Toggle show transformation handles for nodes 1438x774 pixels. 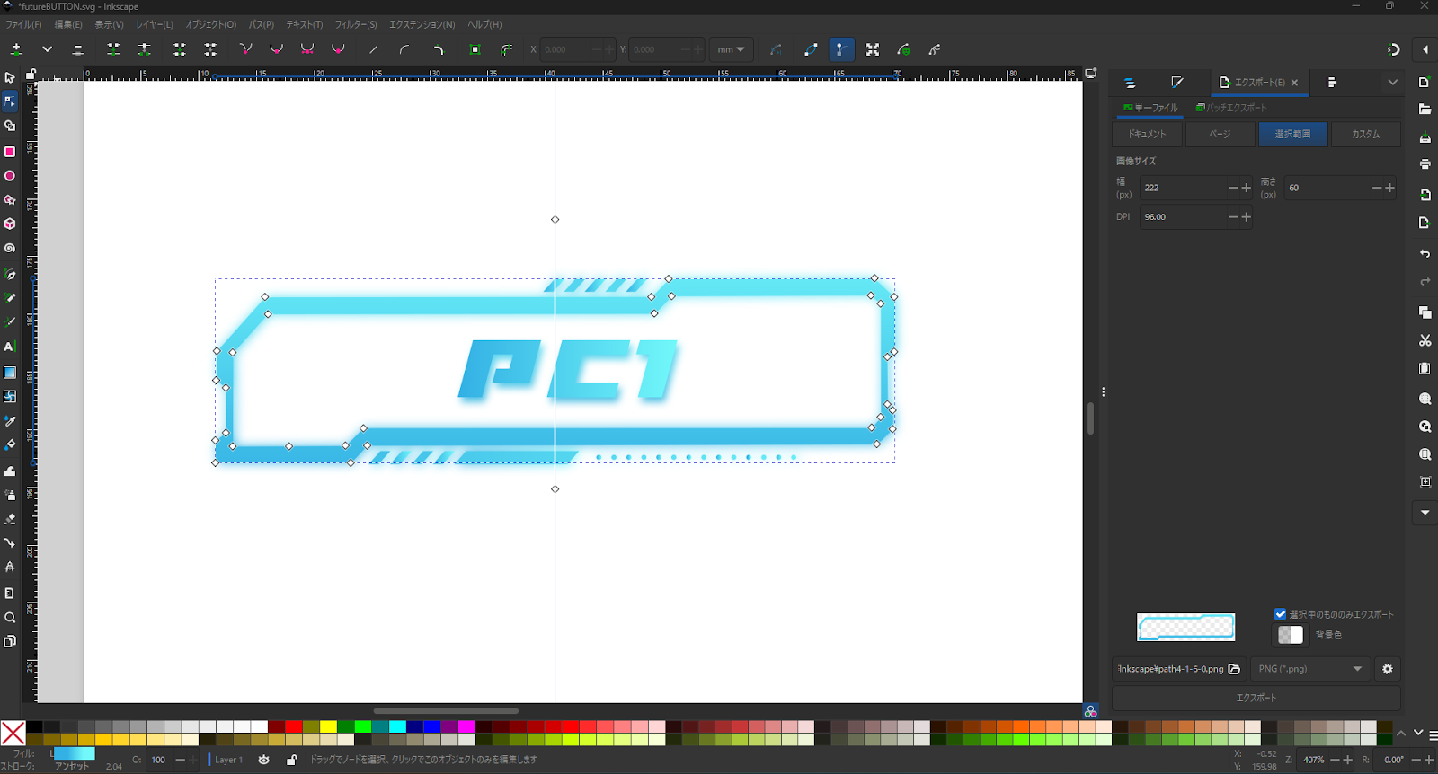(873, 49)
